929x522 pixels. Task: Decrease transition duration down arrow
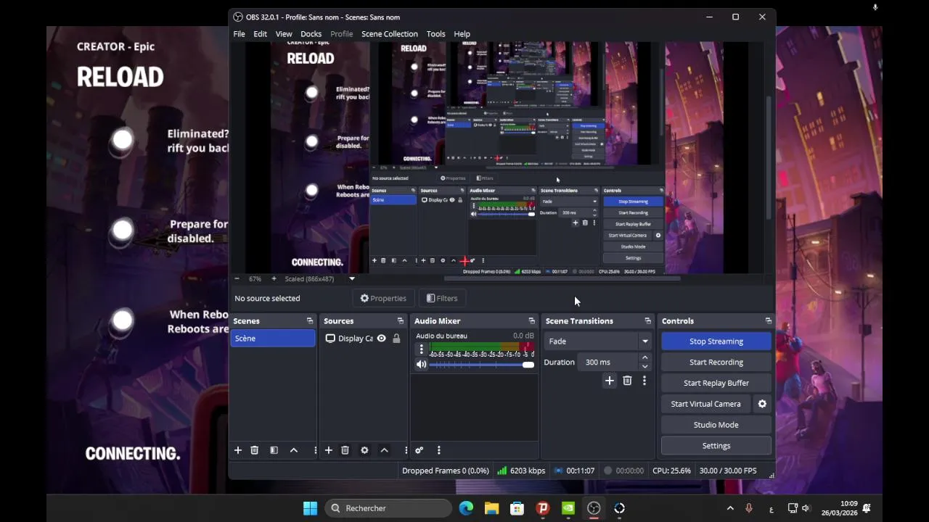[x=644, y=366]
